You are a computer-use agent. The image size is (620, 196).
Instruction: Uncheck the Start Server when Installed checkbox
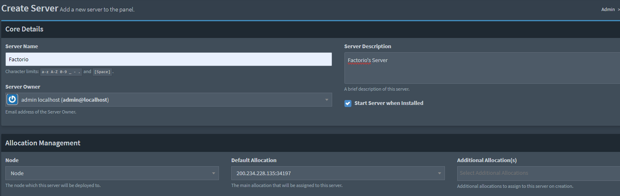(x=348, y=103)
